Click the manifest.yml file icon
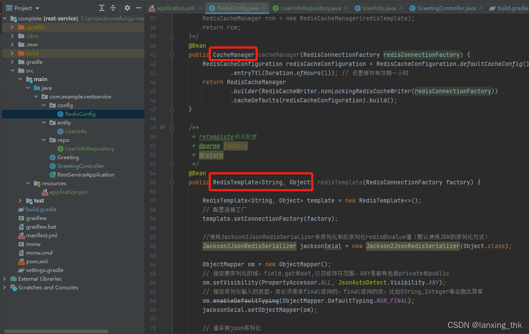 click(21, 236)
